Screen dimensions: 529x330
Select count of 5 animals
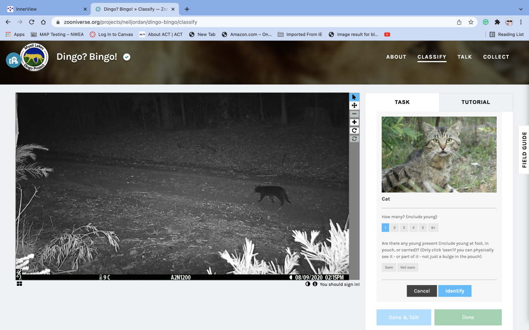coord(423,228)
